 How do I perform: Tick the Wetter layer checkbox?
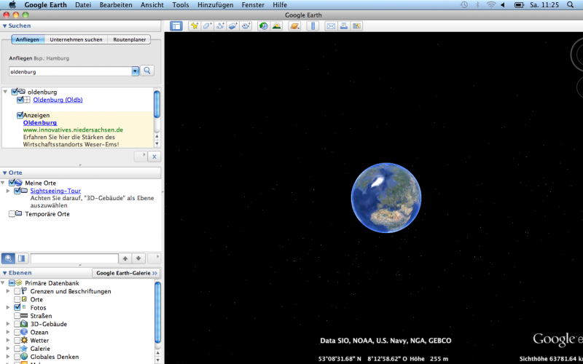click(17, 341)
